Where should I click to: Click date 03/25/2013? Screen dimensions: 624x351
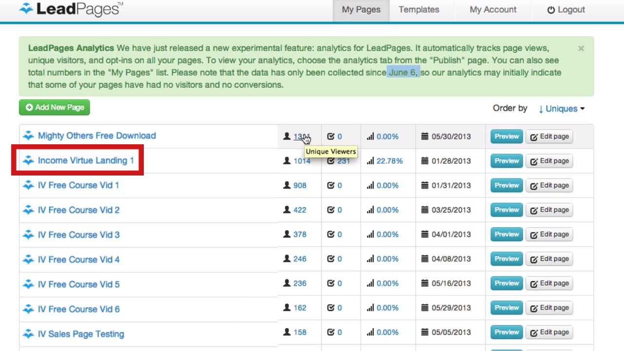click(x=451, y=210)
